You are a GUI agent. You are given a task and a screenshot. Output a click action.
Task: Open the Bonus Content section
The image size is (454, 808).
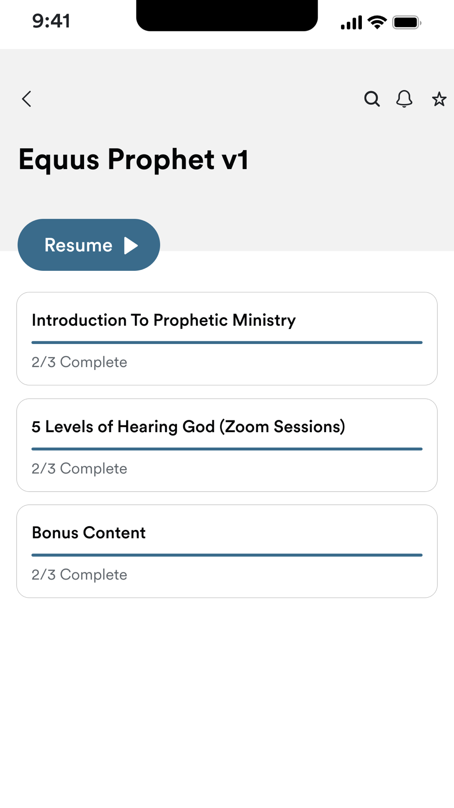click(89, 533)
